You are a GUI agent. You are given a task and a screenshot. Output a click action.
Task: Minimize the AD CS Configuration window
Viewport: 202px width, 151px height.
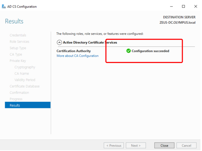click(171, 6)
